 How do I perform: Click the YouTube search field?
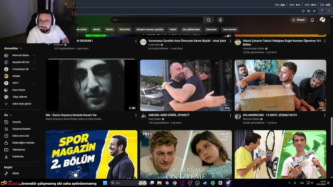[x=157, y=20]
